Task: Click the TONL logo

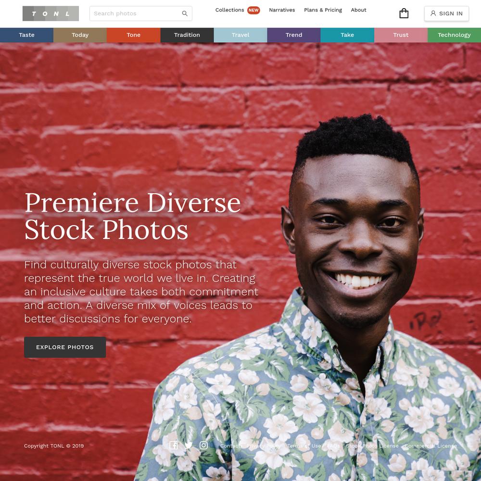Action: point(51,13)
